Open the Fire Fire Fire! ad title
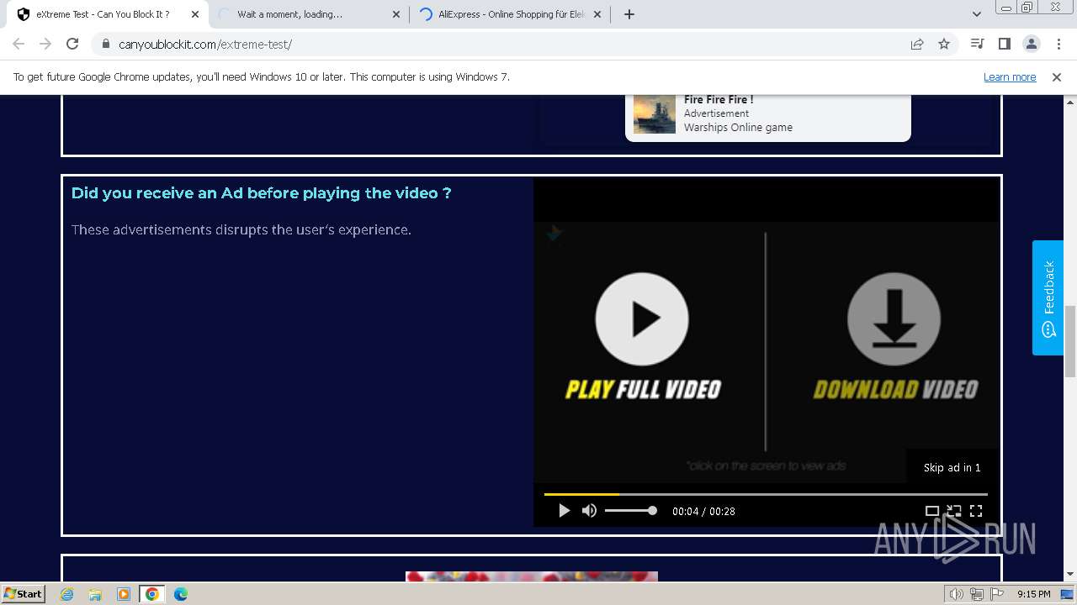 719,99
